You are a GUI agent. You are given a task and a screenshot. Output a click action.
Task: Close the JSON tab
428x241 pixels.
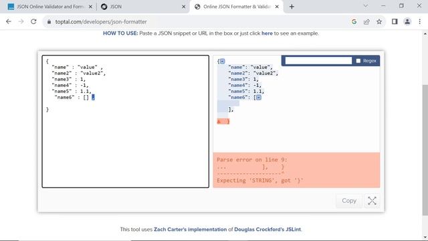184,7
